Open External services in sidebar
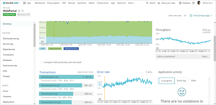This screenshot has width=216, height=105. [x=10, y=66]
